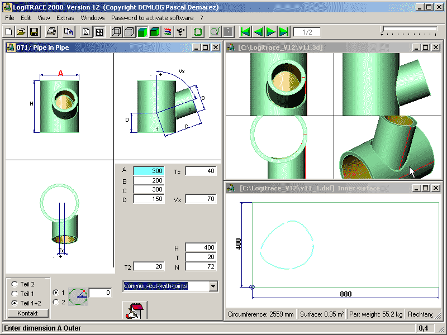
Task: Jump to first page with green arrow
Action: [245, 32]
